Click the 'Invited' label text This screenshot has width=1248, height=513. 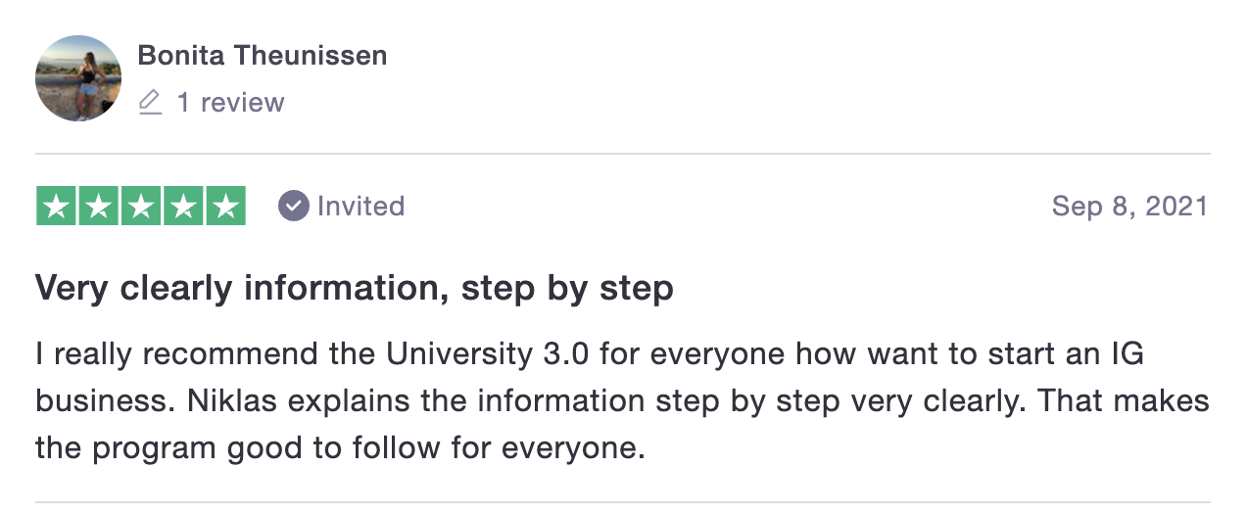[360, 206]
